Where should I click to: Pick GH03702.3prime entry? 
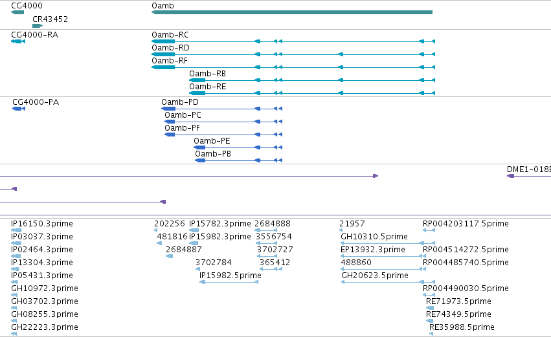45,301
